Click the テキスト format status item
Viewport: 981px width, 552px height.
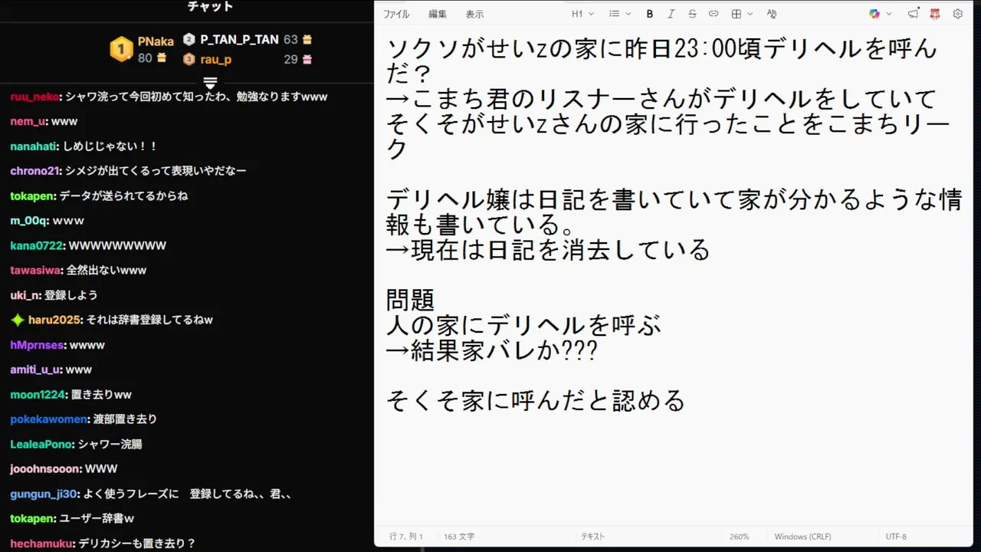pyautogui.click(x=593, y=537)
